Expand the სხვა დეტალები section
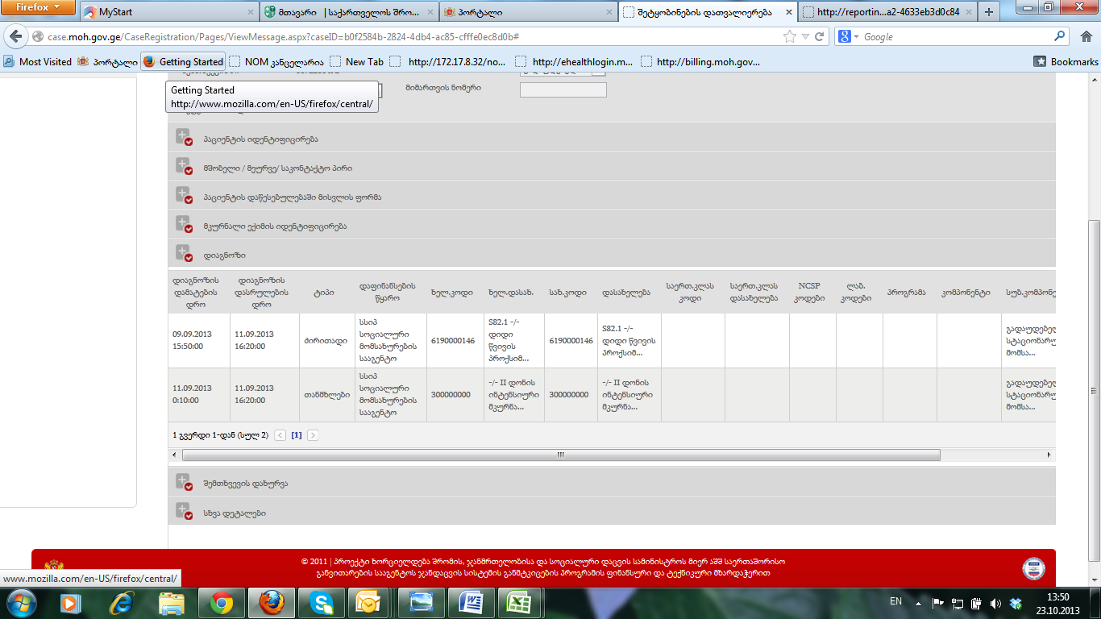 click(x=184, y=512)
